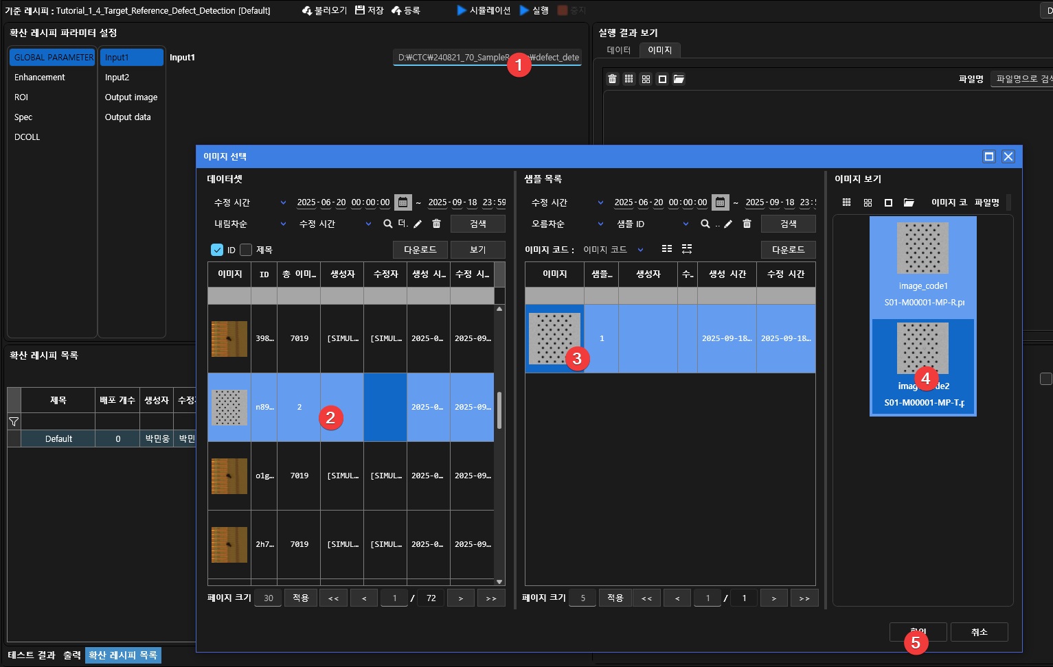The height and width of the screenshot is (667, 1053).
Task: Click the magnifier icon in dataset filters
Action: tap(388, 224)
